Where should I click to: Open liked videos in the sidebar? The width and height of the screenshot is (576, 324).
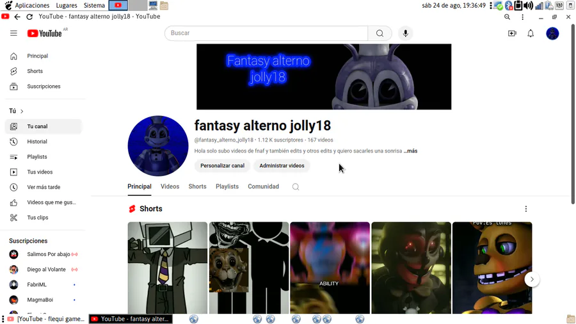(x=44, y=202)
